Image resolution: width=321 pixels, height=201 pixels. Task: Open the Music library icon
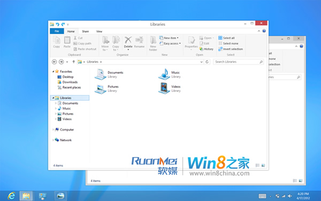point(164,75)
